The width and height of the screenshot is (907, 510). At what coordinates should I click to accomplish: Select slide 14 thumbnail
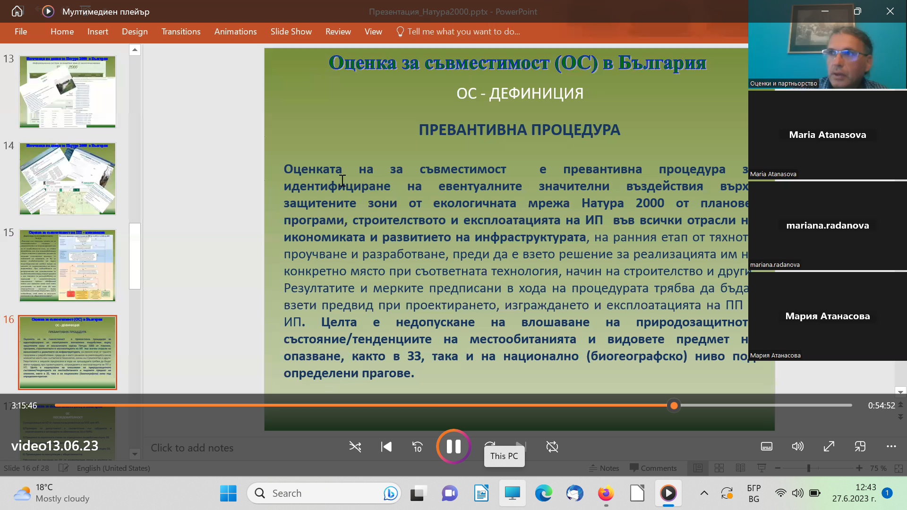(x=68, y=179)
